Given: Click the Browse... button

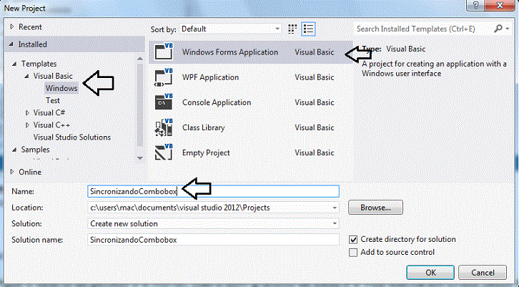Looking at the screenshot, I should tap(375, 208).
